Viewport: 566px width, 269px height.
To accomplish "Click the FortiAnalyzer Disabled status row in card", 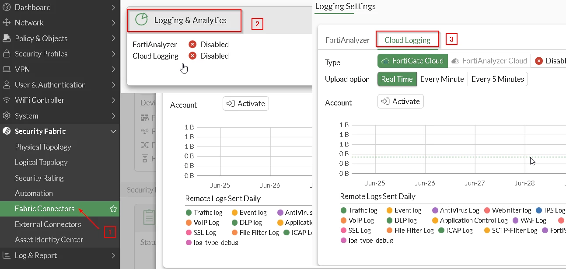I will pyautogui.click(x=181, y=45).
